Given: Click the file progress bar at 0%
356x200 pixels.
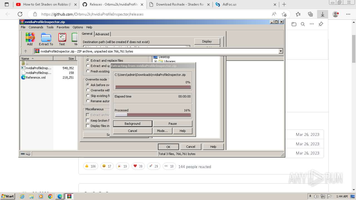Looking at the screenshot, I should click(x=153, y=87).
